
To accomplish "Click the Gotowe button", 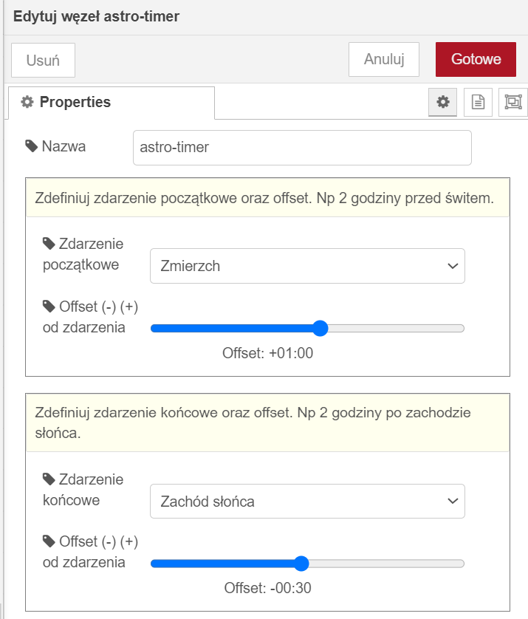I will pyautogui.click(x=476, y=59).
